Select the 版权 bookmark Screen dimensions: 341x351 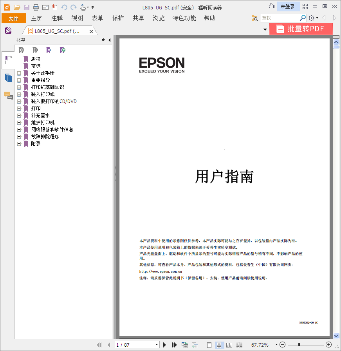36,59
